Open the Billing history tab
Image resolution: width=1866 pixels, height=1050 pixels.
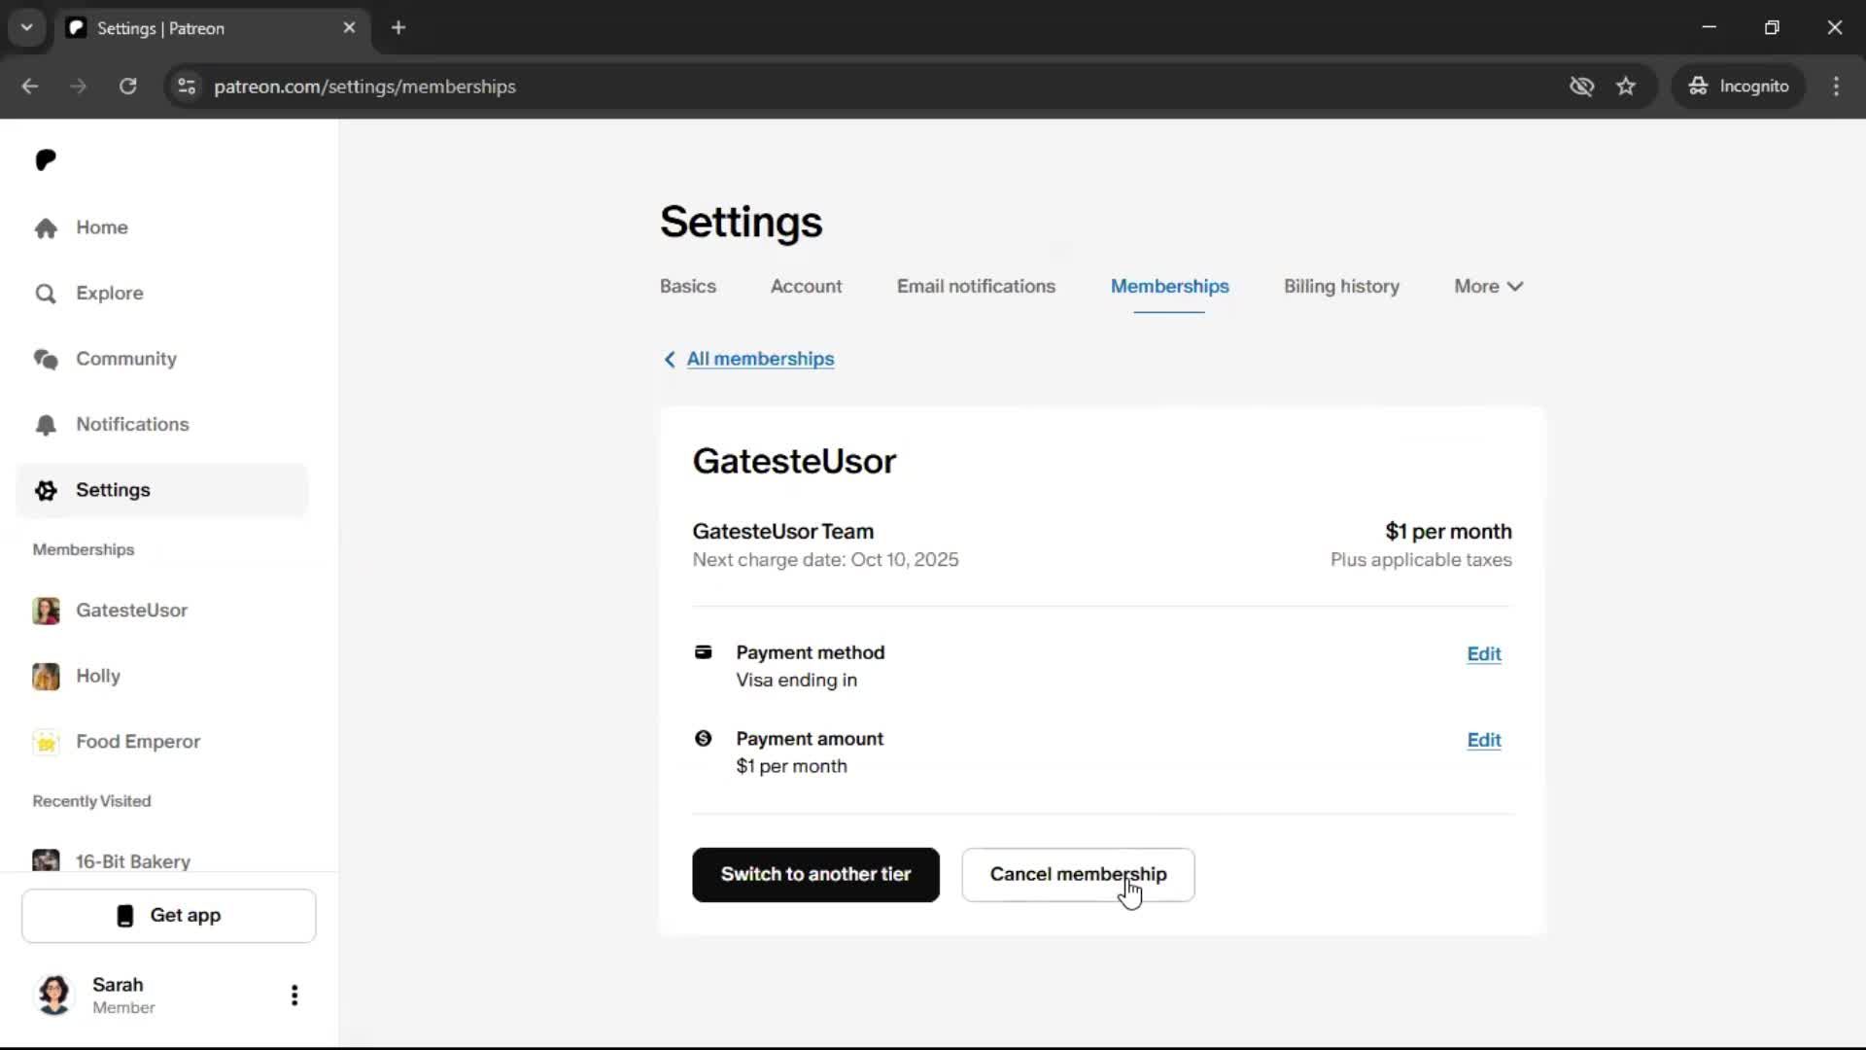pos(1341,287)
